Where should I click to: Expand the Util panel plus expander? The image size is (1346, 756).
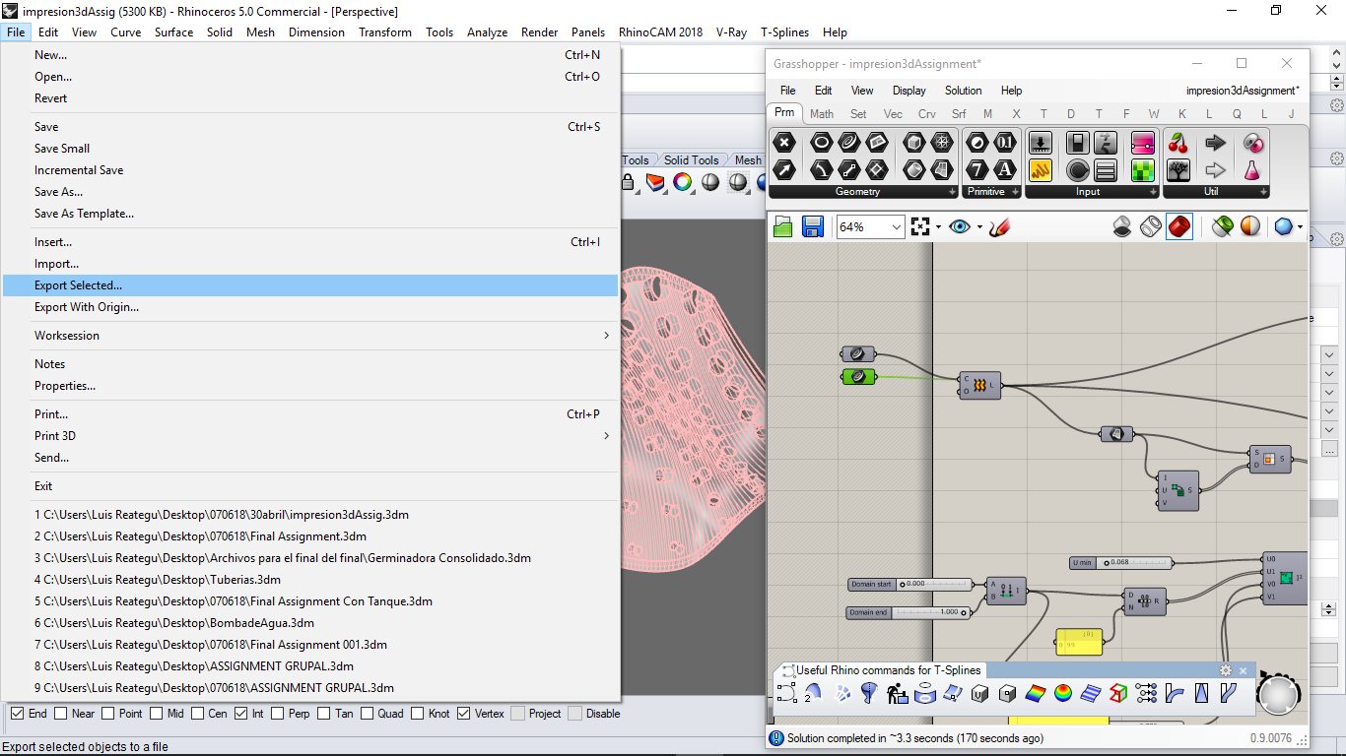click(1262, 192)
